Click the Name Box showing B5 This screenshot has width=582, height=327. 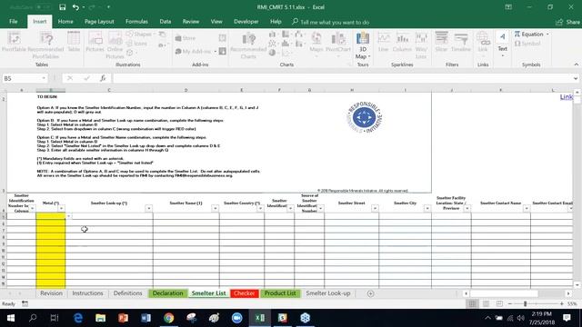click(22, 78)
